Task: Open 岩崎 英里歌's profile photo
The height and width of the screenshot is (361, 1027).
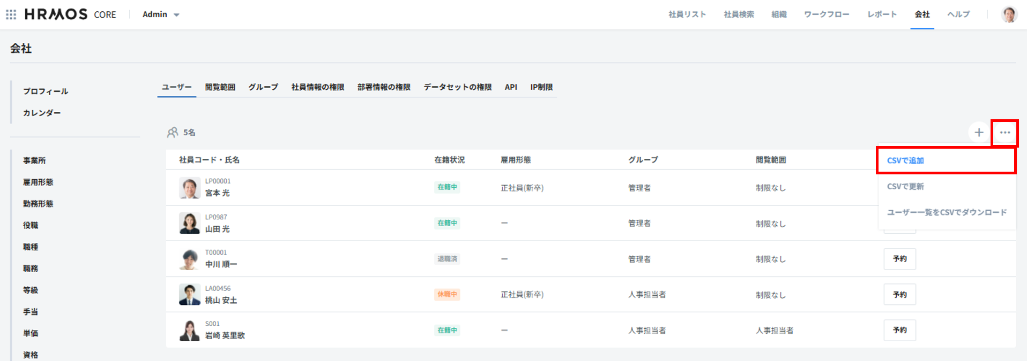Action: point(189,331)
